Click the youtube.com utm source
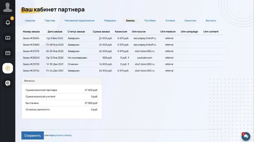 coord(144,58)
